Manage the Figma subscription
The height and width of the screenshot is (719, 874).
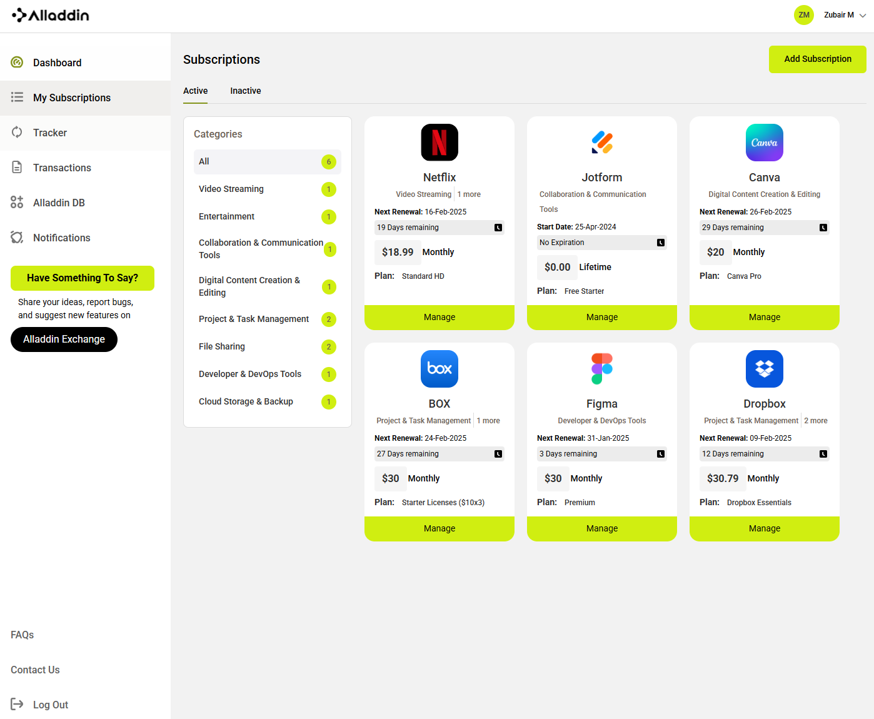coord(602,529)
